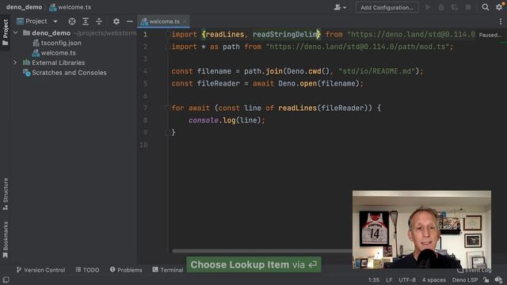Click the "std/io/README.md" string literal
This screenshot has width=507, height=285.
point(377,71)
